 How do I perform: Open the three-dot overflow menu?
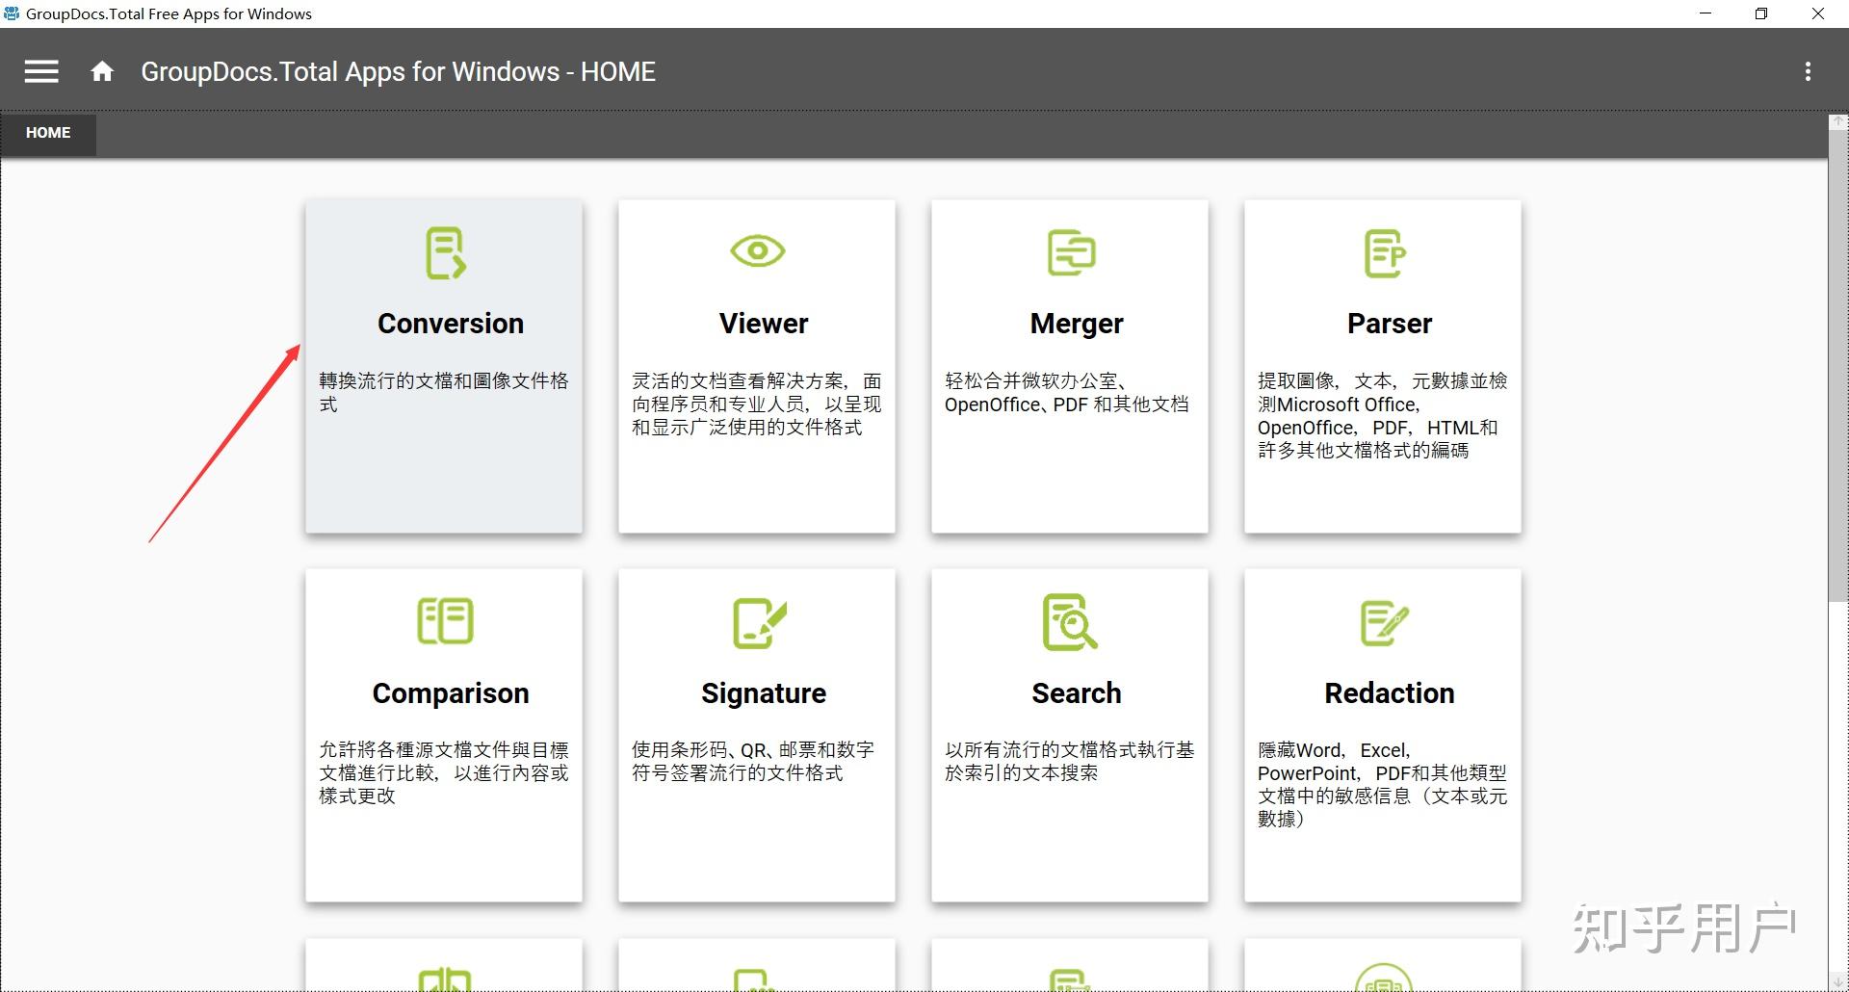1809,70
